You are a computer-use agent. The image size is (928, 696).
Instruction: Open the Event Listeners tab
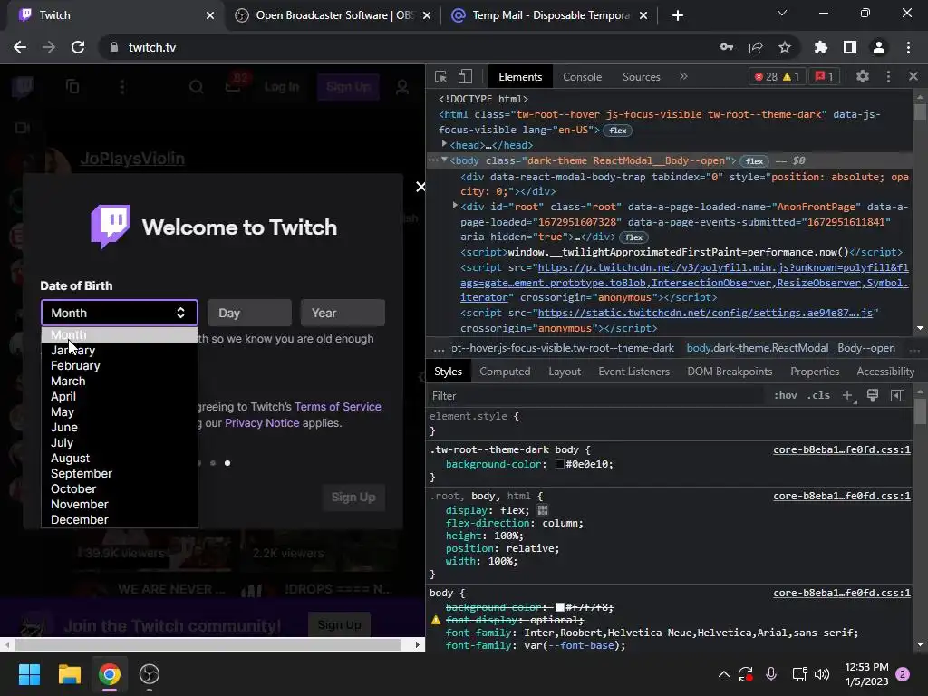coord(633,372)
